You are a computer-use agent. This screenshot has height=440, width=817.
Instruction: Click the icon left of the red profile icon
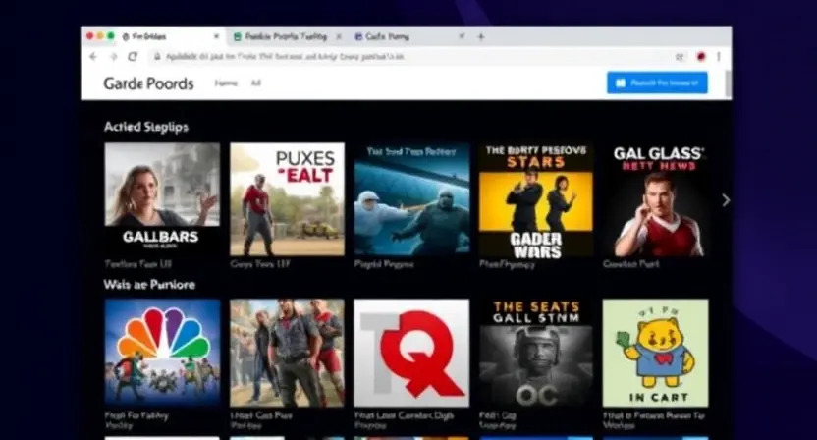tap(680, 56)
